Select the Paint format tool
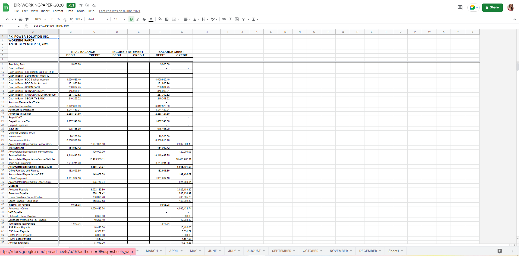This screenshot has width=519, height=256. click(27, 19)
